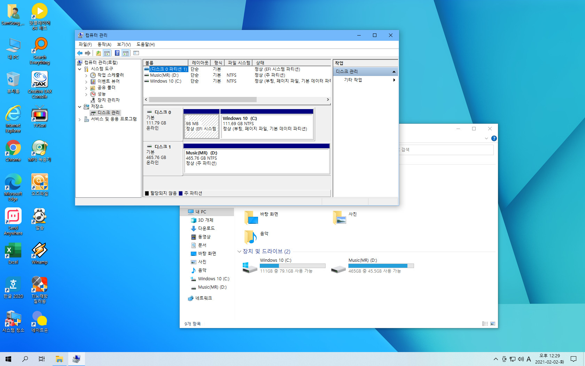Select the 98 MB EFI partition block
This screenshot has width=585, height=366.
pyautogui.click(x=201, y=124)
